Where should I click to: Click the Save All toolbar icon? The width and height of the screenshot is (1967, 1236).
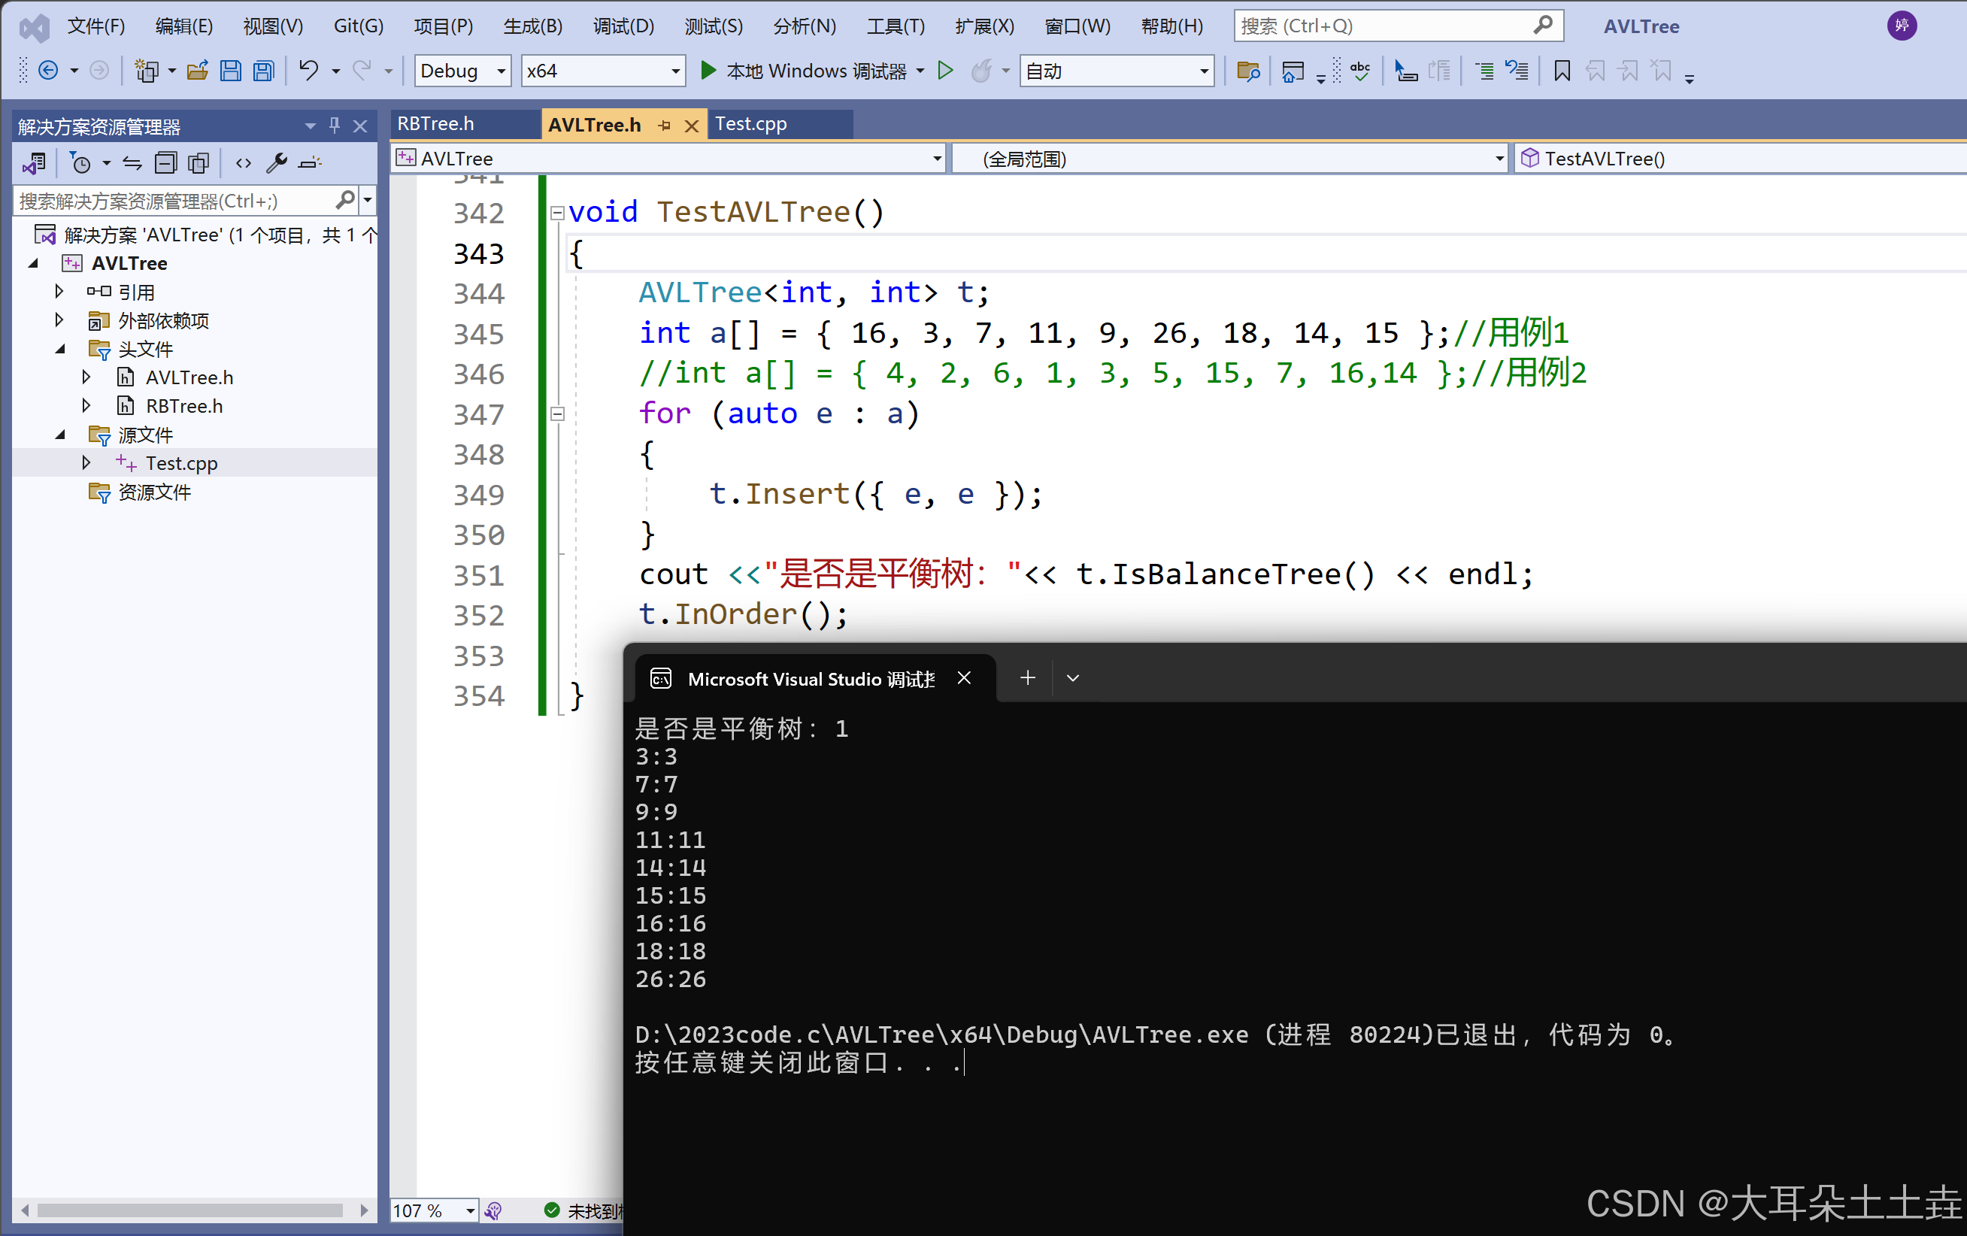pos(263,71)
